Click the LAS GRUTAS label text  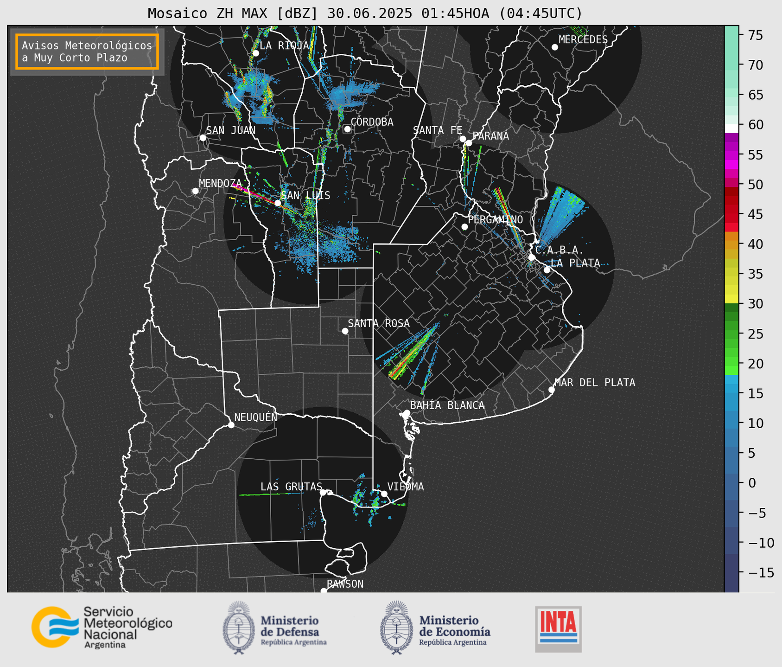tap(291, 487)
